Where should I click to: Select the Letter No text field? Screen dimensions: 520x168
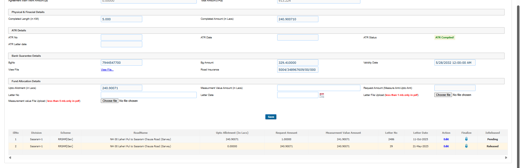tap(148, 95)
